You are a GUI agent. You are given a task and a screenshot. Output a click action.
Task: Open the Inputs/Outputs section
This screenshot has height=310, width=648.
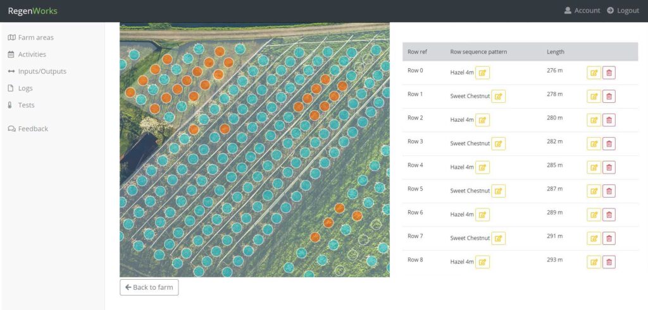37,71
